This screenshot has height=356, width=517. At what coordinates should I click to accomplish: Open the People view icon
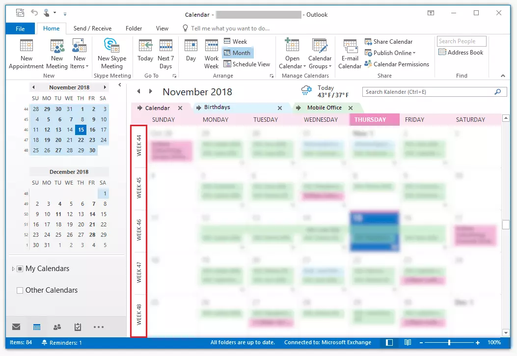pos(57,326)
